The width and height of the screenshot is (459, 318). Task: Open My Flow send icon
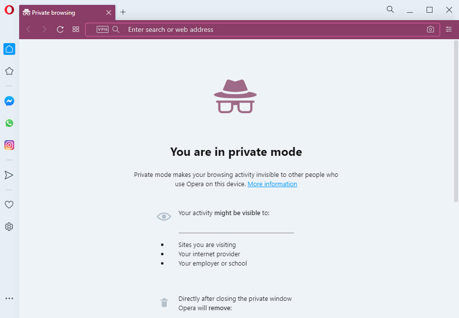tap(9, 175)
